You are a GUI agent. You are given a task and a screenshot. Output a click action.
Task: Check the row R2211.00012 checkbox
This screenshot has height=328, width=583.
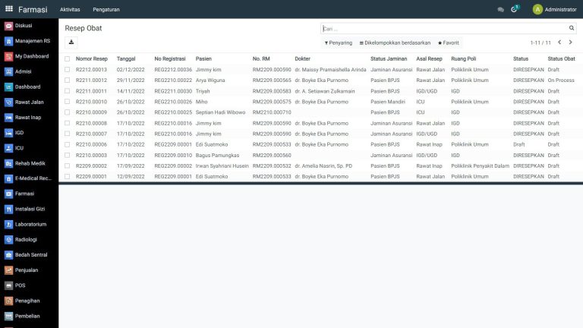tap(68, 80)
